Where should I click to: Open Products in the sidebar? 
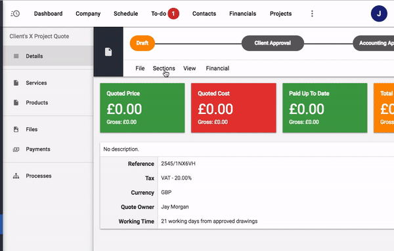click(x=48, y=102)
